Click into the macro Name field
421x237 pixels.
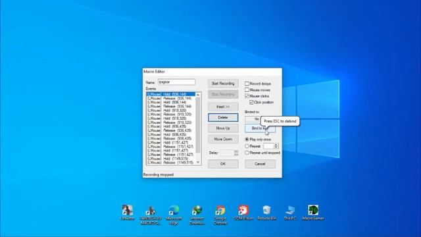(x=177, y=82)
